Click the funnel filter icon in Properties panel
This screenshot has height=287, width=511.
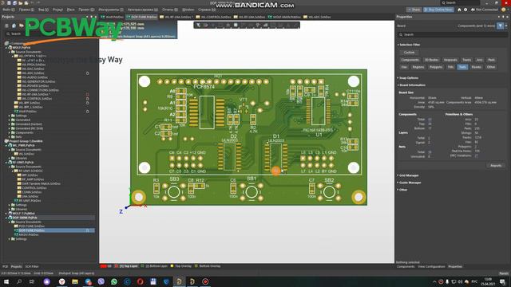500,26
